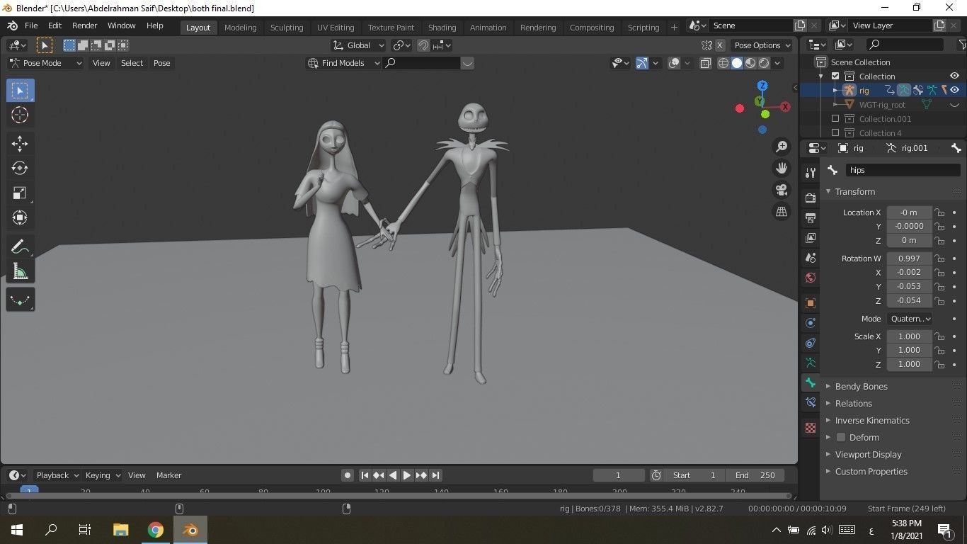Switch to the UV Editing workspace tab
This screenshot has width=967, height=544.
[336, 28]
